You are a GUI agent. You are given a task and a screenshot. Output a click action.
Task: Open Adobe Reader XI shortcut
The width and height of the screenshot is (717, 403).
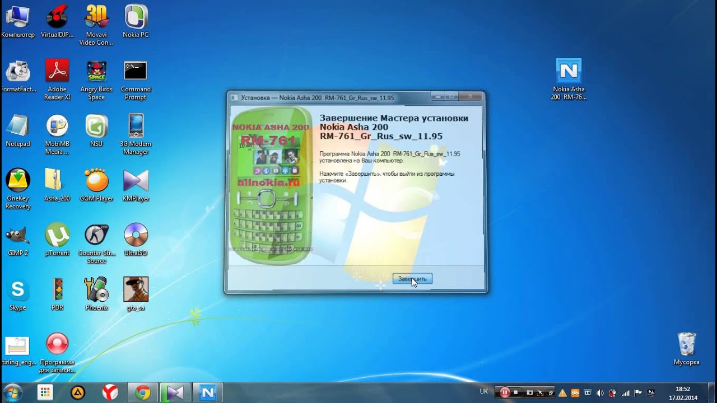pyautogui.click(x=57, y=80)
